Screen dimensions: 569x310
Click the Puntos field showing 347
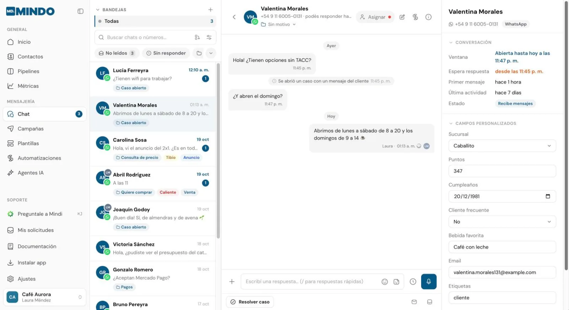(502, 171)
